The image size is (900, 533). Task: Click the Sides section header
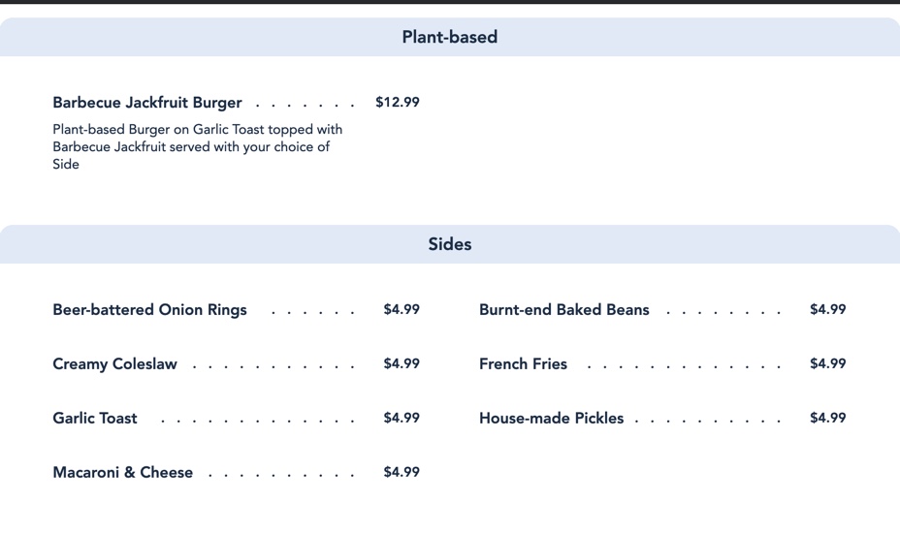[449, 244]
